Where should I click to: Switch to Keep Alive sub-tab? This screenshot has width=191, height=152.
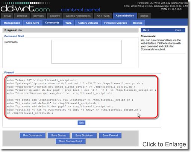[x=32, y=23]
